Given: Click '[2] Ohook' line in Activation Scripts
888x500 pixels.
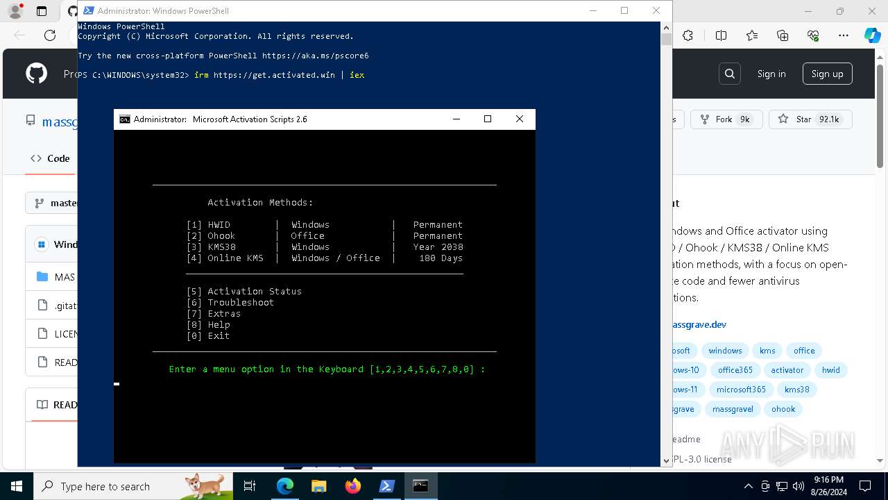Looking at the screenshot, I should click(324, 235).
